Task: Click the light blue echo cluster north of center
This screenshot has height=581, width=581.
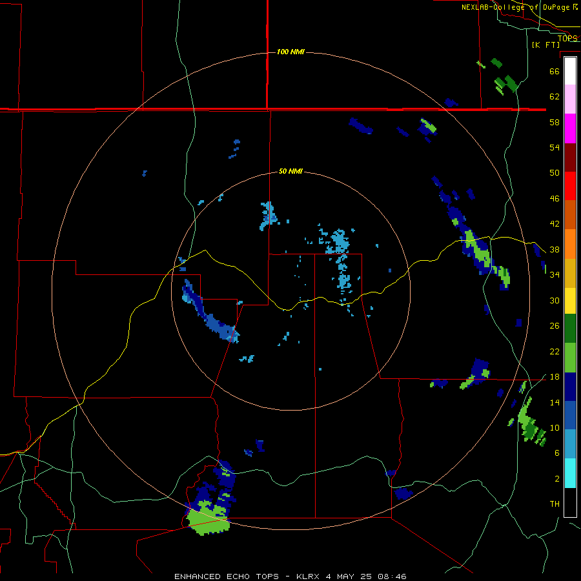Action: tap(269, 215)
